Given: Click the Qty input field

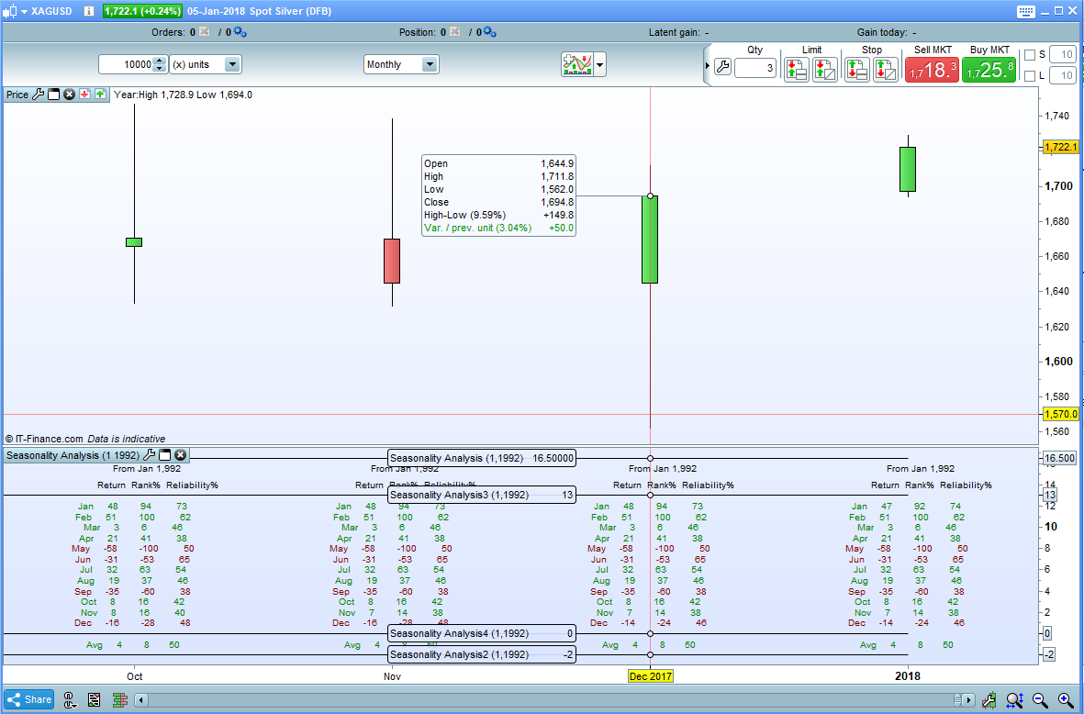Looking at the screenshot, I should [x=754, y=68].
